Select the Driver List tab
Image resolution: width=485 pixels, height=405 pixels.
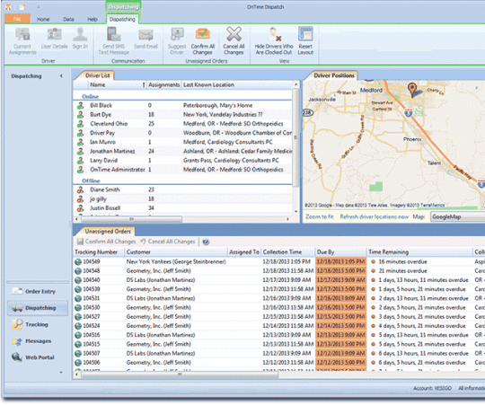pos(97,75)
